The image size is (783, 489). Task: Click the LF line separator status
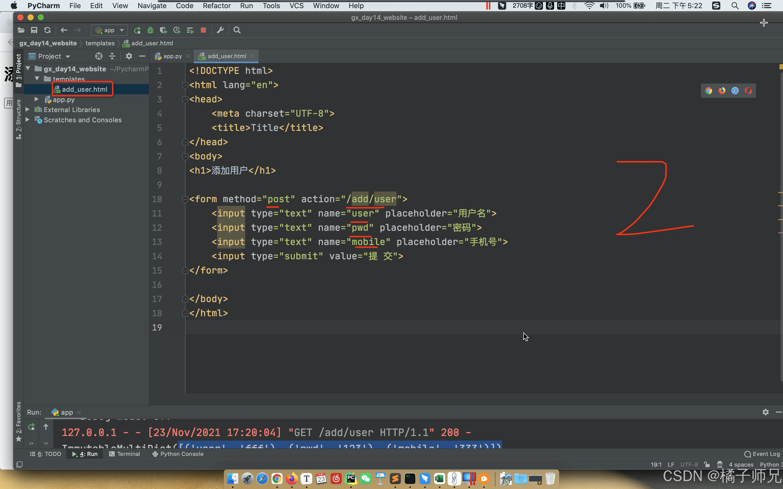click(x=671, y=465)
